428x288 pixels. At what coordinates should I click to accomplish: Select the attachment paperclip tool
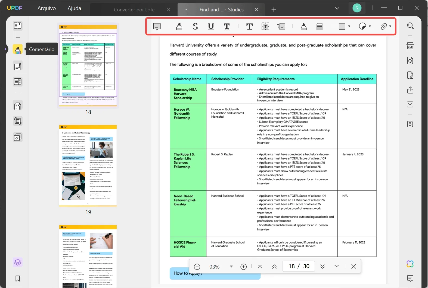click(383, 26)
